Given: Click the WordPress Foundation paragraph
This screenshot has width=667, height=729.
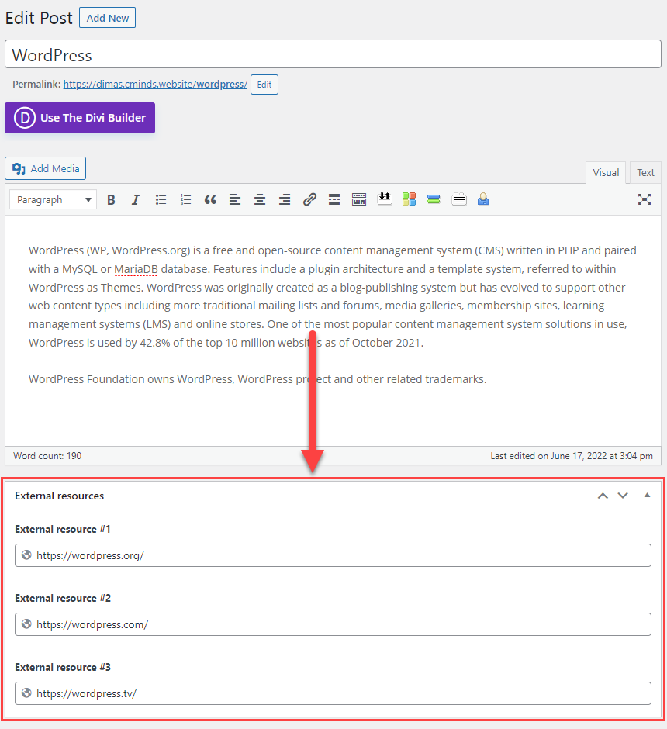Looking at the screenshot, I should coord(257,379).
